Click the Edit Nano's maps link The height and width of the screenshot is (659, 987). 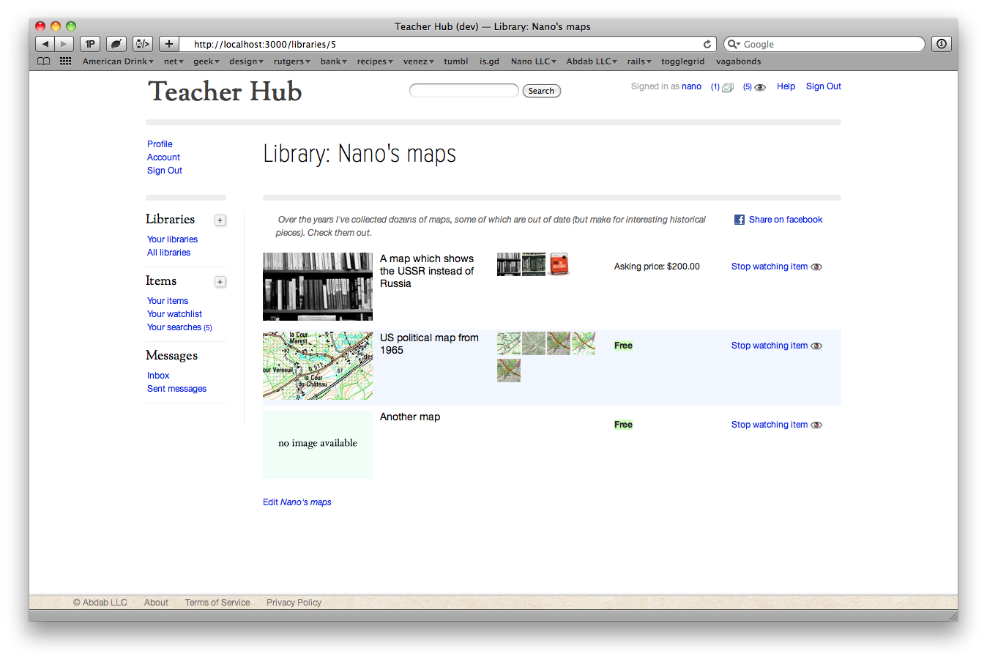(x=297, y=502)
